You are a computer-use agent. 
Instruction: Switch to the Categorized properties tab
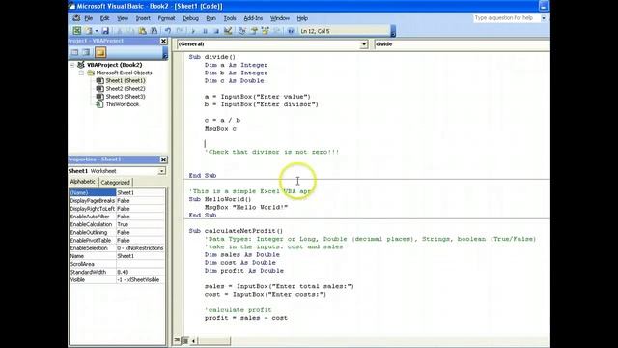click(115, 183)
